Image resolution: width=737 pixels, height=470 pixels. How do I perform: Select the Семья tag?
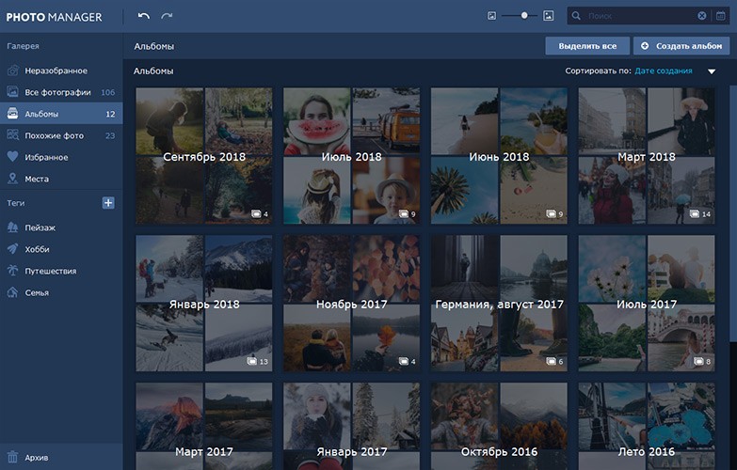pos(37,292)
